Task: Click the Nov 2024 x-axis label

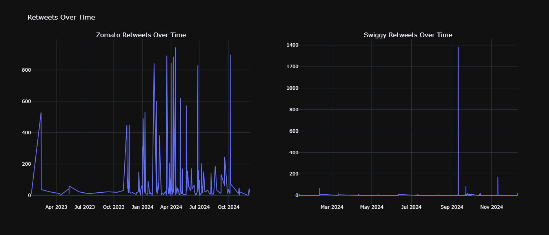Action: (x=491, y=207)
